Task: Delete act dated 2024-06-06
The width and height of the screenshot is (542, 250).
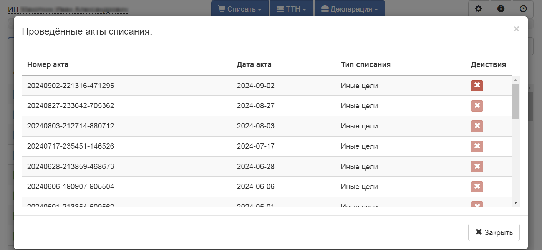Action: [477, 187]
